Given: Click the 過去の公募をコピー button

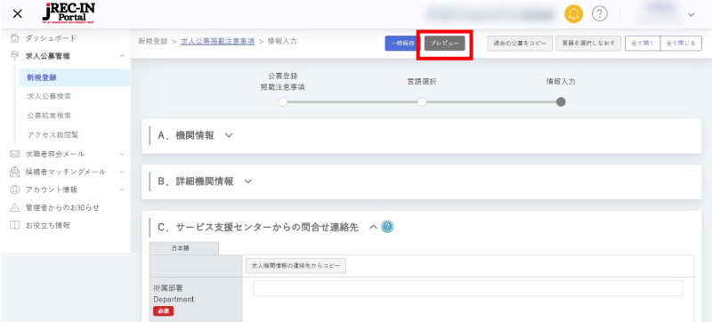Looking at the screenshot, I should (520, 43).
